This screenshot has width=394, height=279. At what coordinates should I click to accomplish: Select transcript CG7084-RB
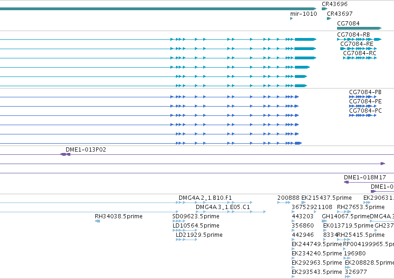(x=359, y=39)
